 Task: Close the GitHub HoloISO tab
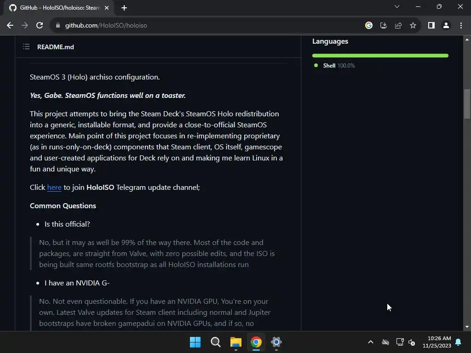pyautogui.click(x=107, y=8)
